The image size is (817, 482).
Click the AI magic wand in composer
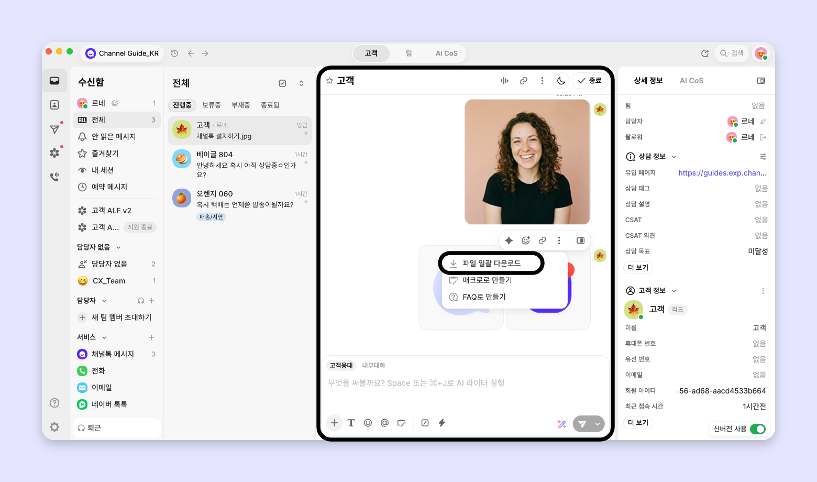click(561, 424)
